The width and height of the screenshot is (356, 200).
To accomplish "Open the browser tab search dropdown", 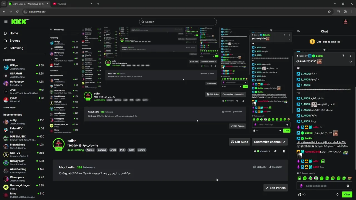I will click(x=3, y=4).
